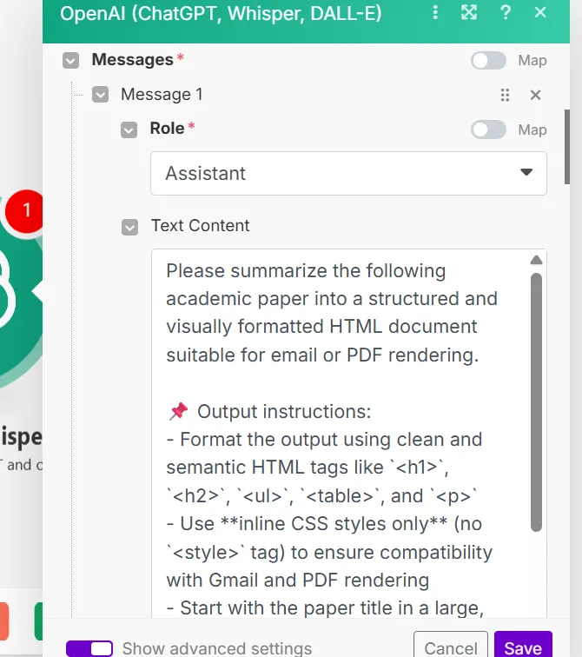This screenshot has width=582, height=657.
Task: Click 'with Gmail and PDF rendering' text line
Action: pos(298,581)
